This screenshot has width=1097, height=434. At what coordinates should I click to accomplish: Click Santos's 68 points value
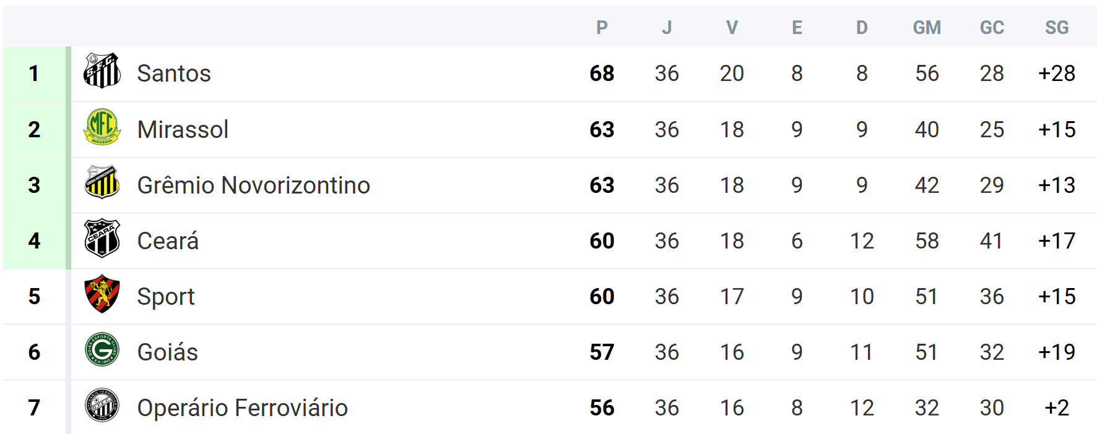coord(602,74)
